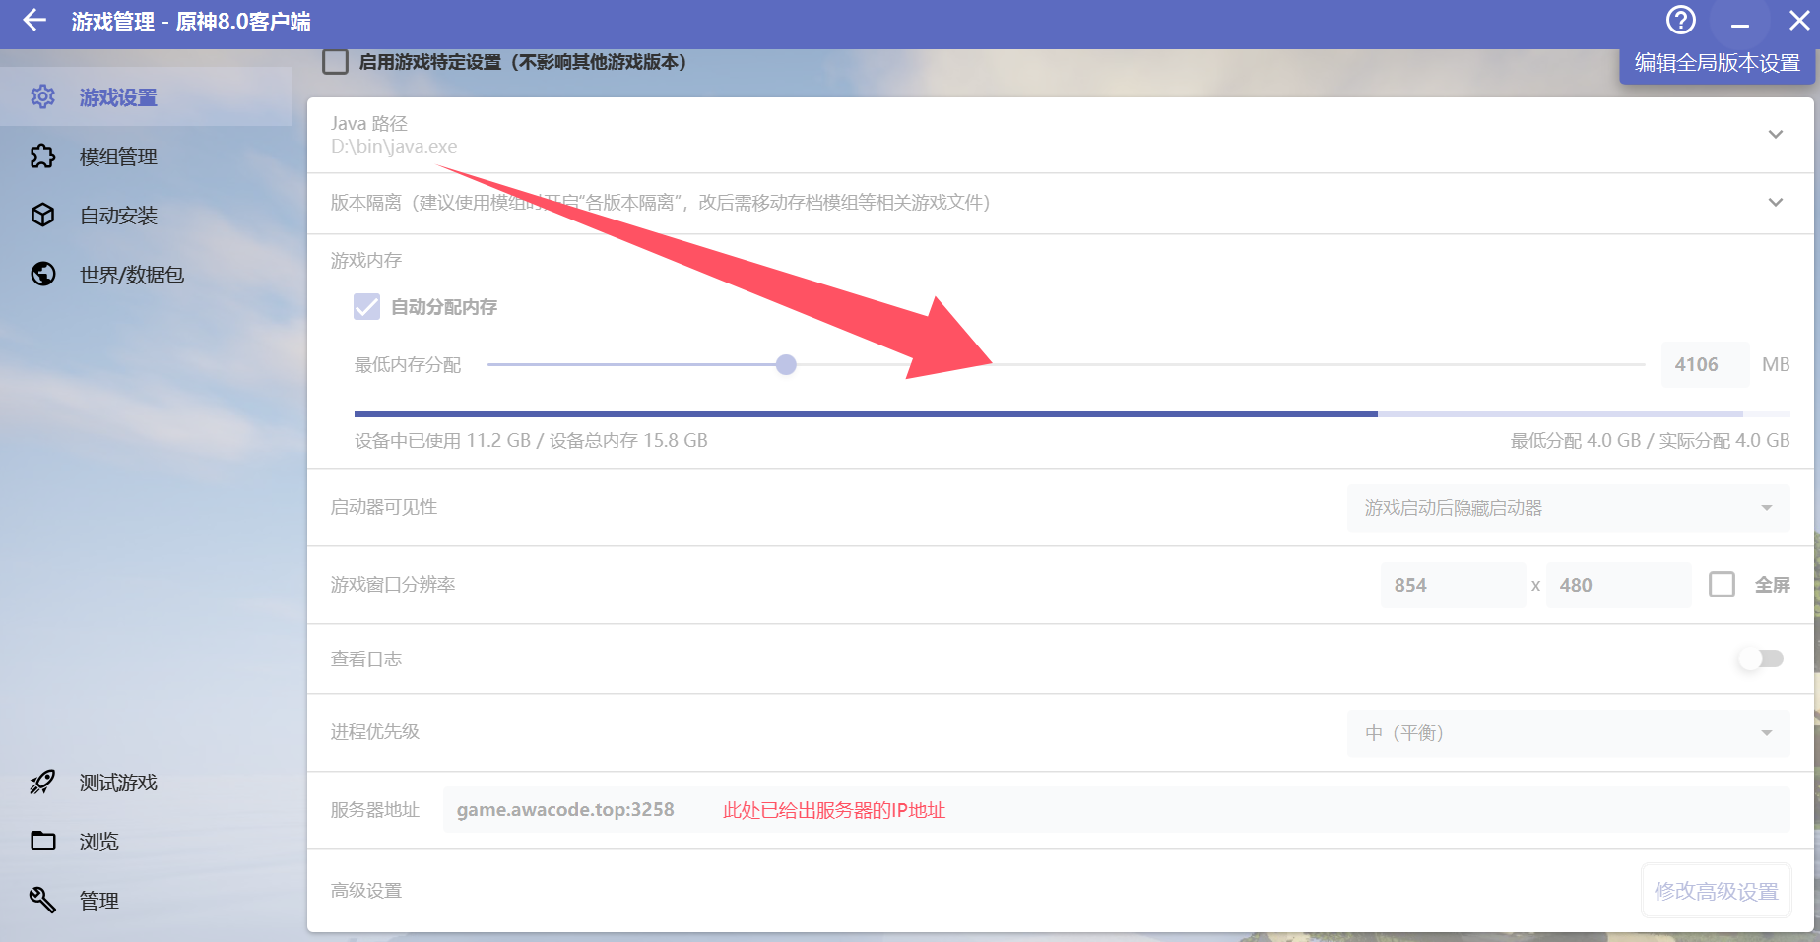The width and height of the screenshot is (1820, 942).
Task: Select 测试游戏 in sidebar
Action: point(147,782)
